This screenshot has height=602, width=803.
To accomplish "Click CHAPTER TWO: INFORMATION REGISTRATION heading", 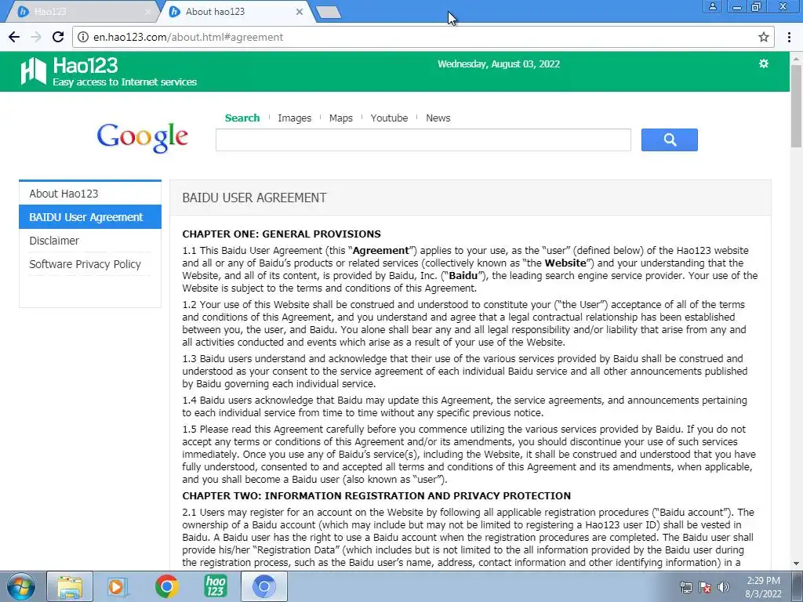I will 376,495.
